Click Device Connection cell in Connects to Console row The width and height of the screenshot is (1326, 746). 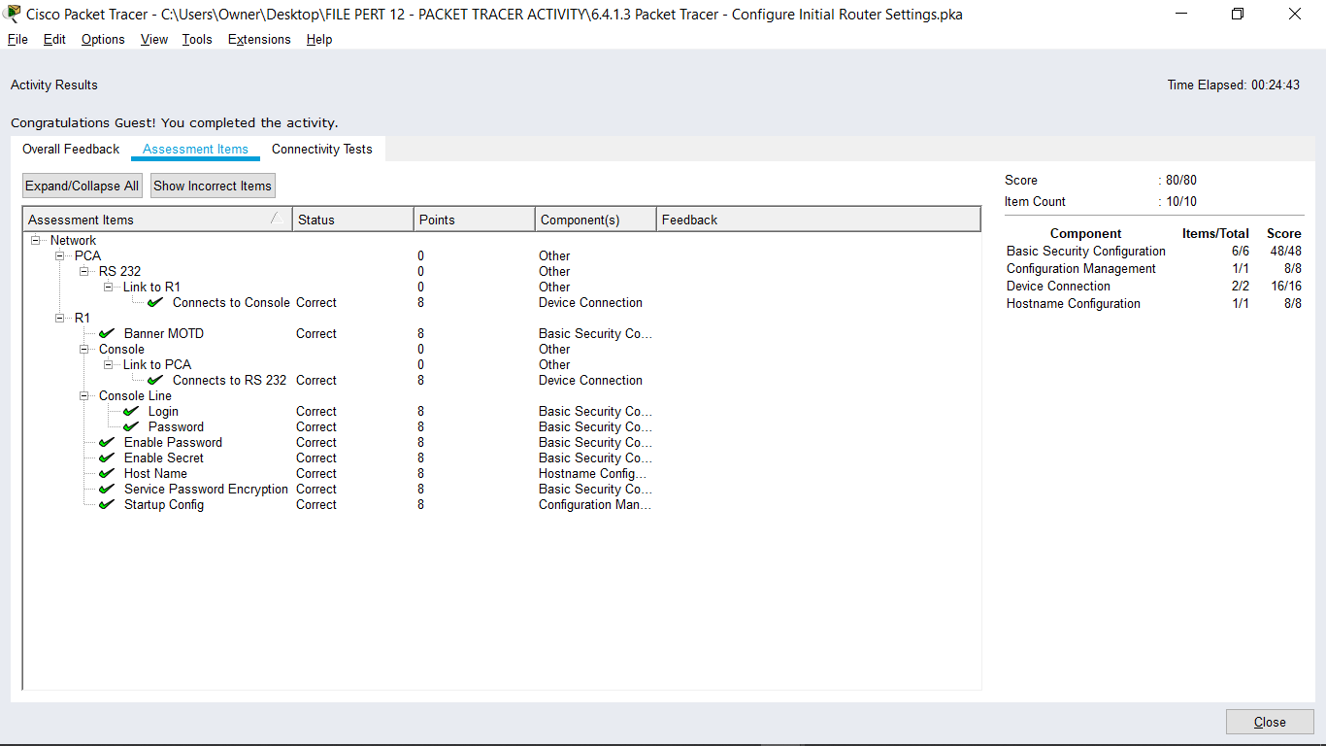coord(590,302)
